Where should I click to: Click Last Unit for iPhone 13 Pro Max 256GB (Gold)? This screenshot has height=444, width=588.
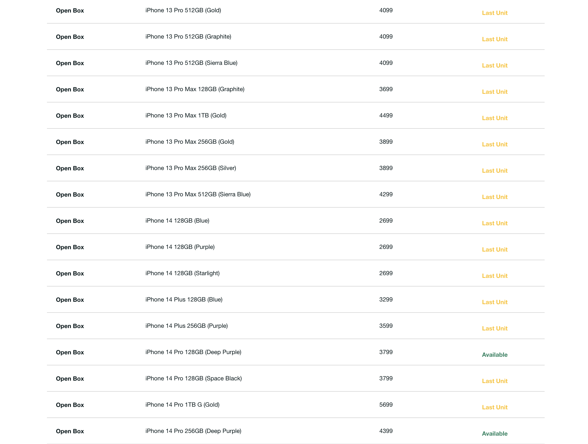494,144
